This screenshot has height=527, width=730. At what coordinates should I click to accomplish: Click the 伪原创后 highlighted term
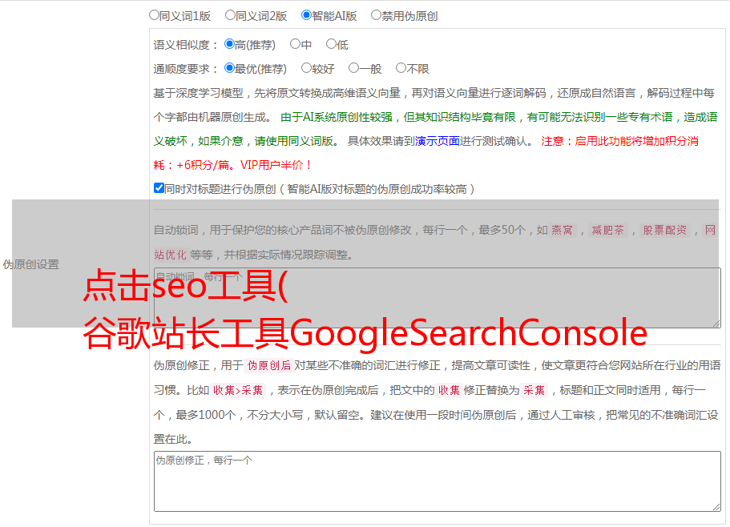click(269, 365)
